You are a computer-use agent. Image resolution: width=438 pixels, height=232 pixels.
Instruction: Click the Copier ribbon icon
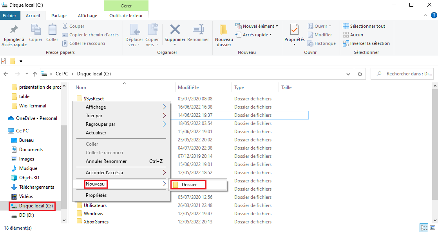[36, 30]
